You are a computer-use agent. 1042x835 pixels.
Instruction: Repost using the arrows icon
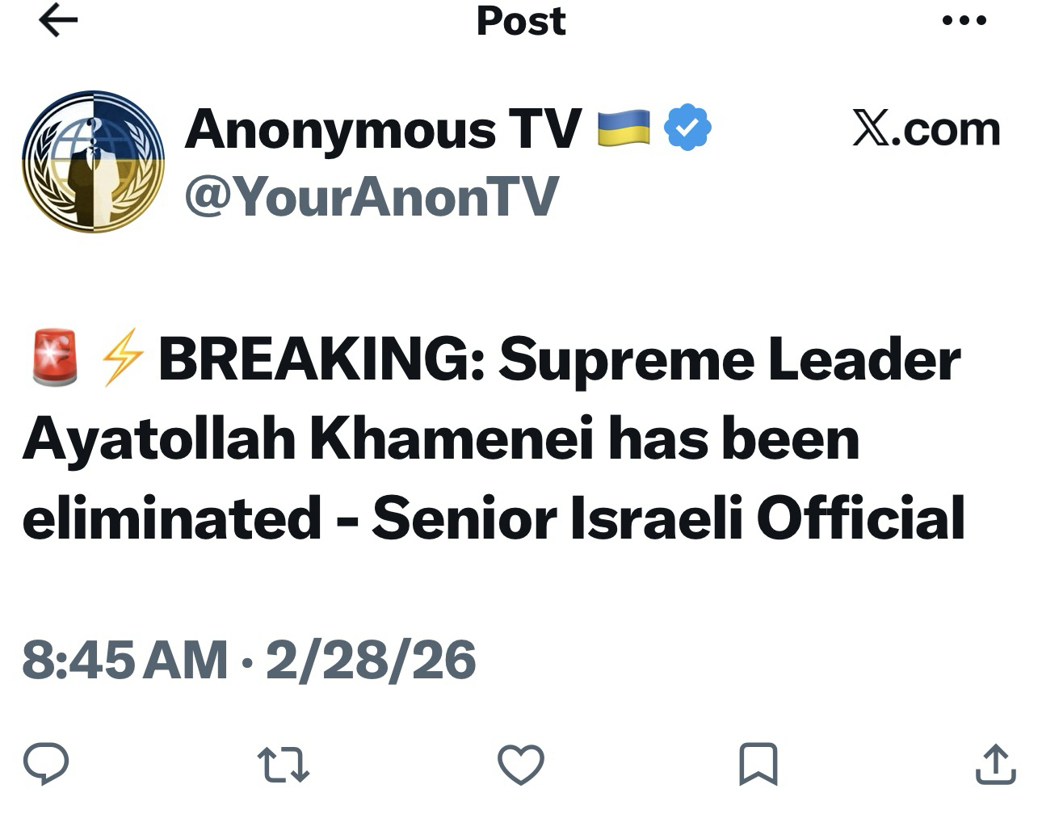pos(283,764)
